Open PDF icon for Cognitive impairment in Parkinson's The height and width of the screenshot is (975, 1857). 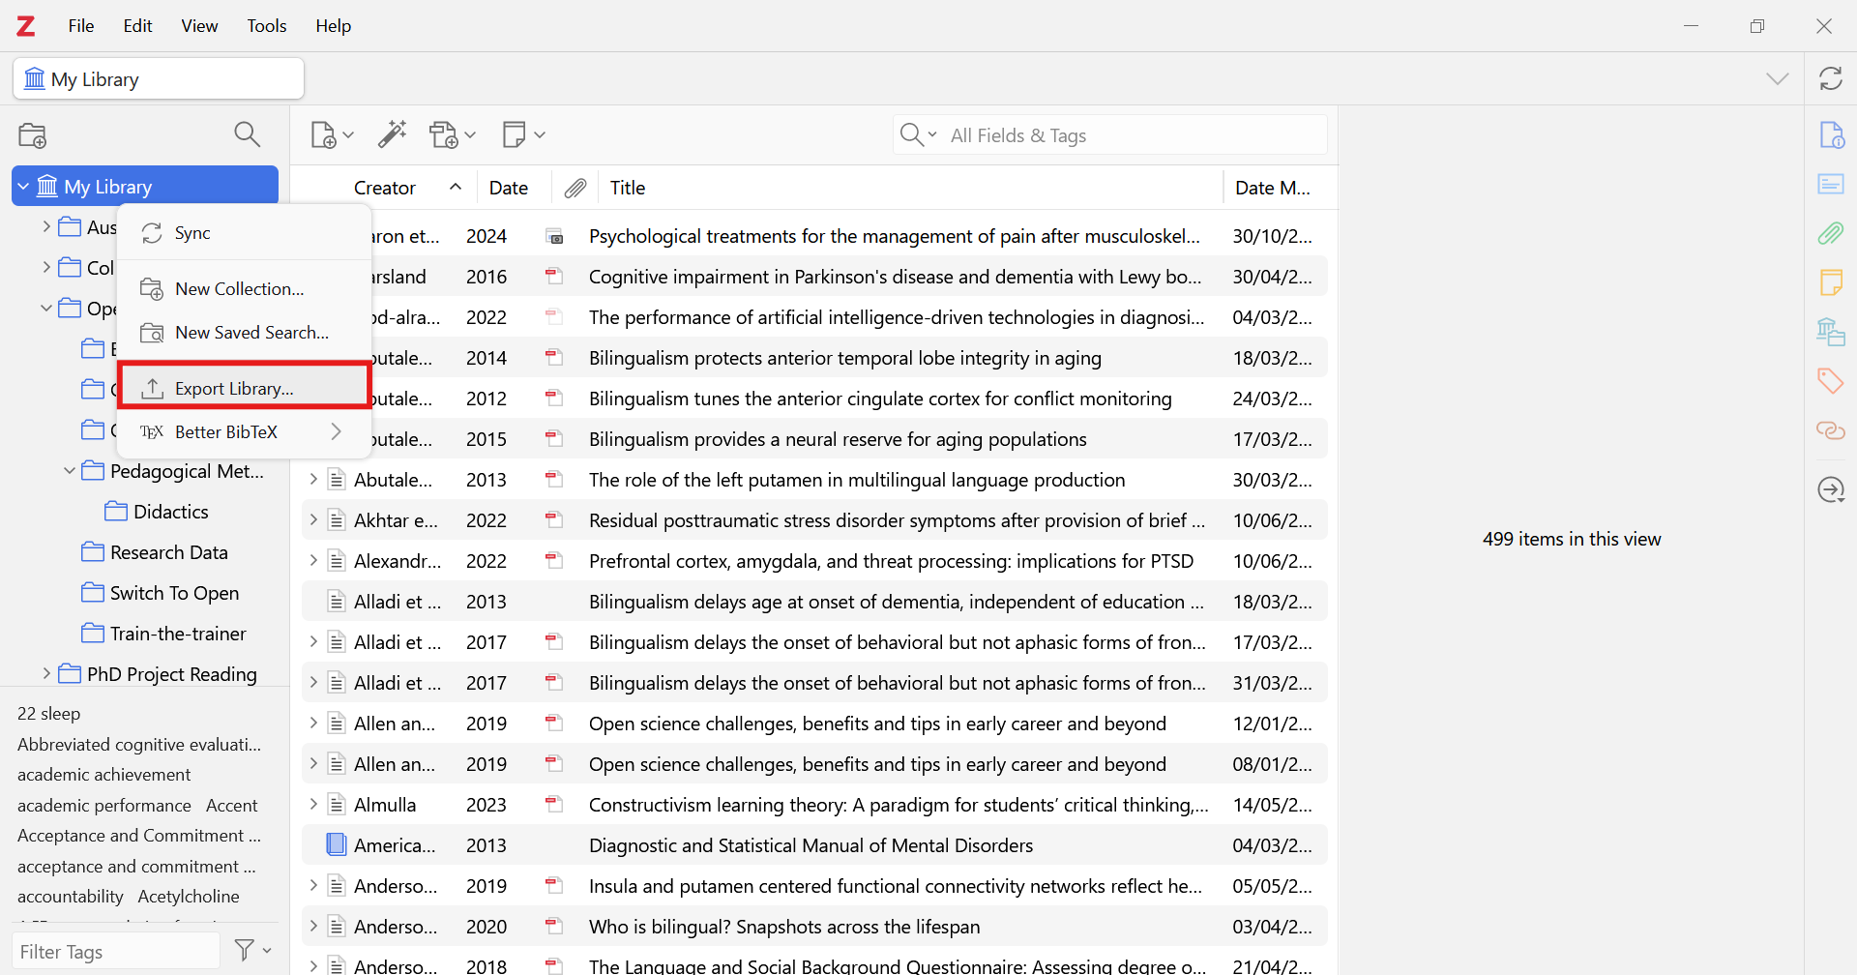coord(554,277)
